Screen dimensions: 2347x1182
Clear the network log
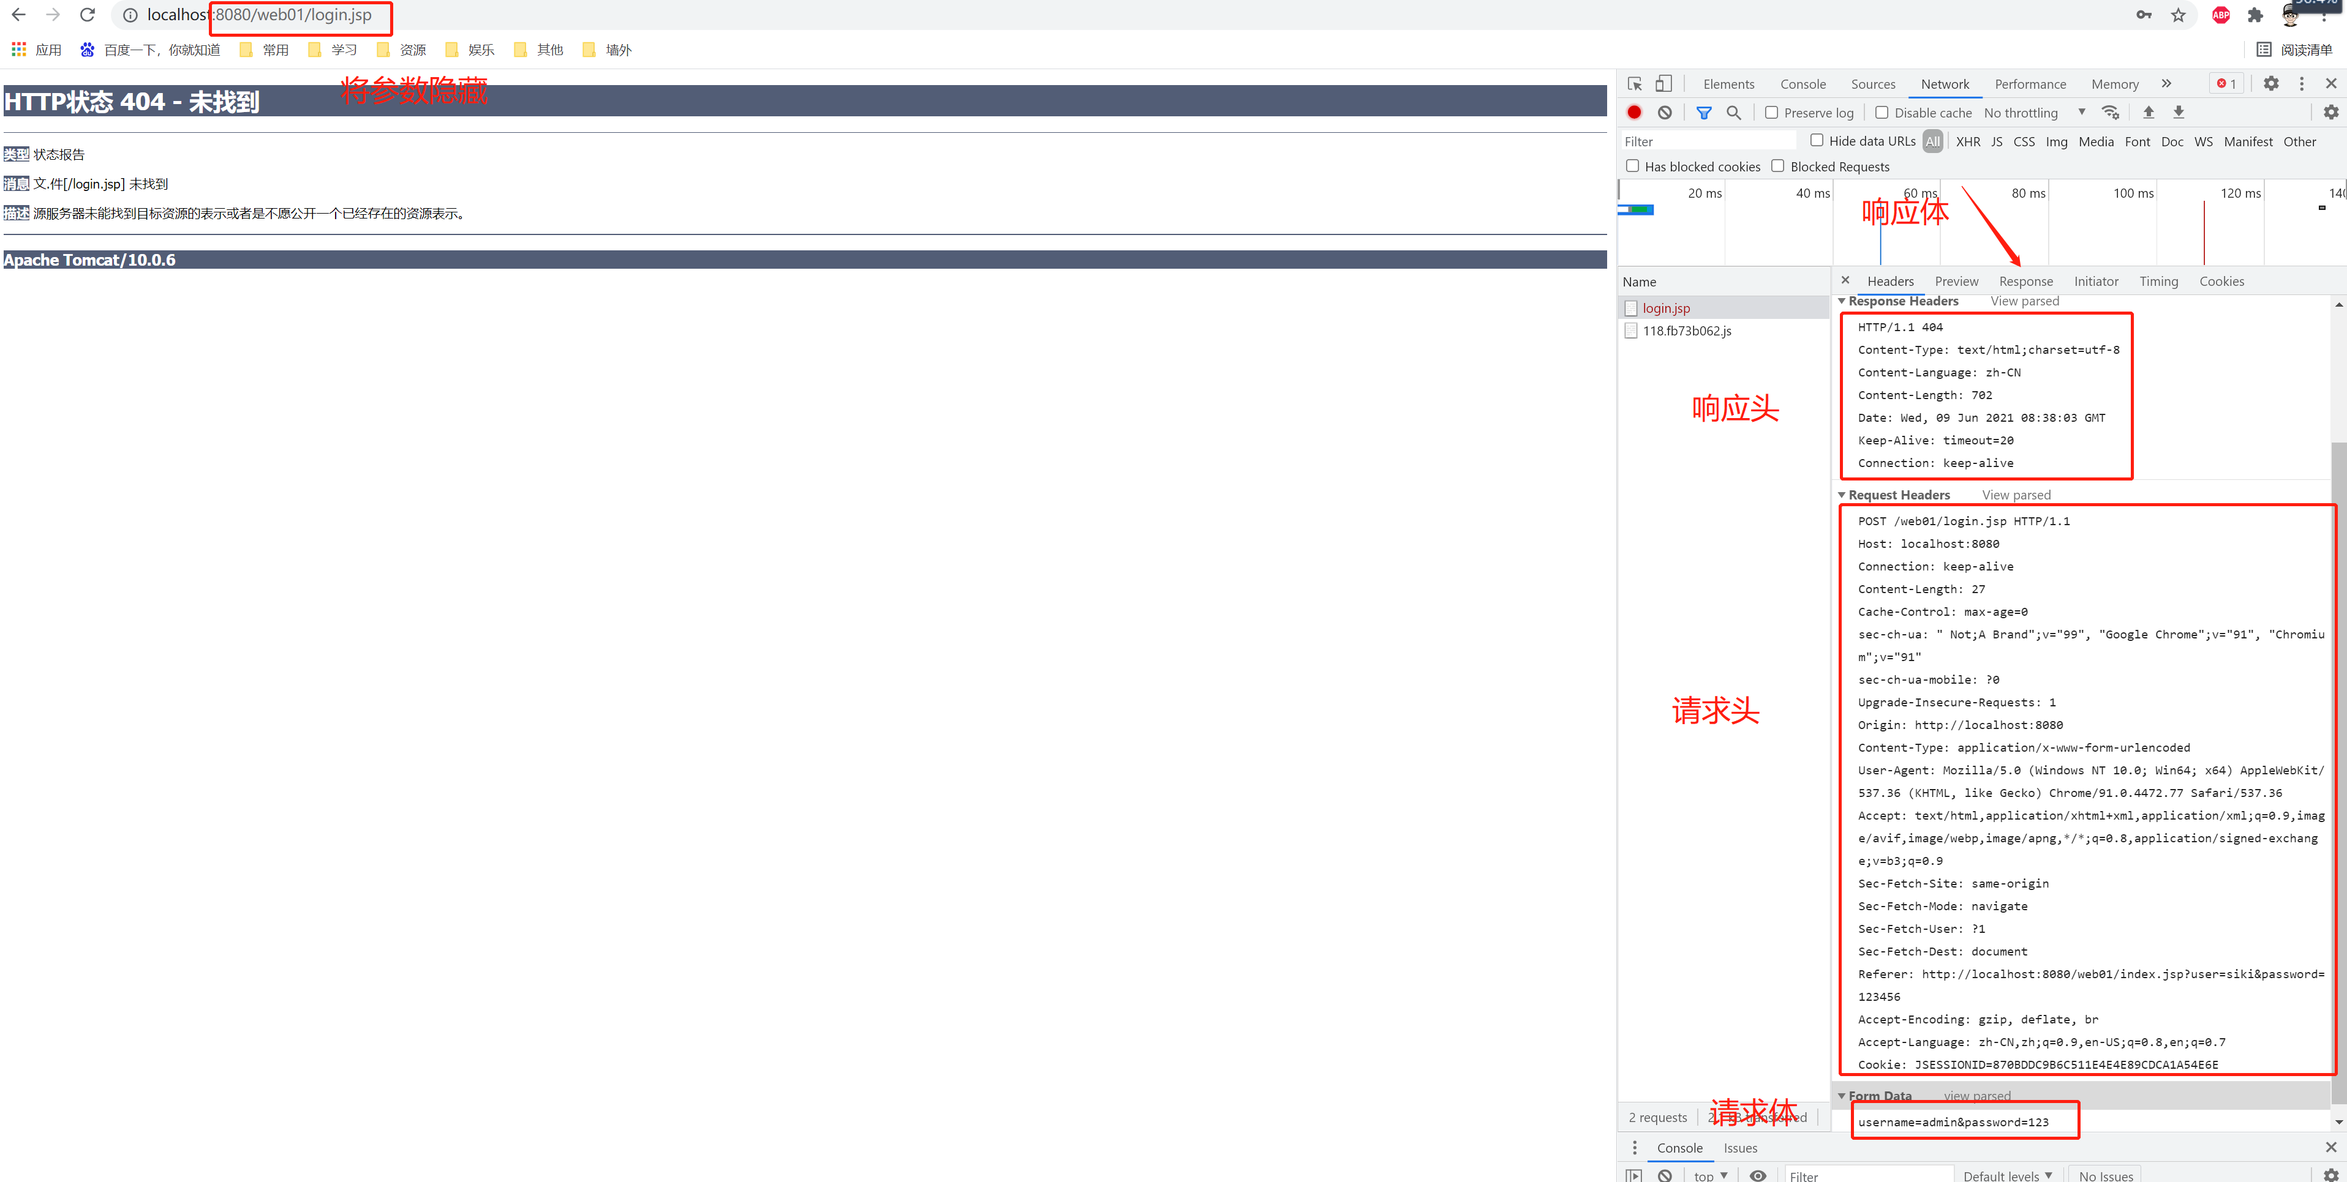[x=1665, y=112]
